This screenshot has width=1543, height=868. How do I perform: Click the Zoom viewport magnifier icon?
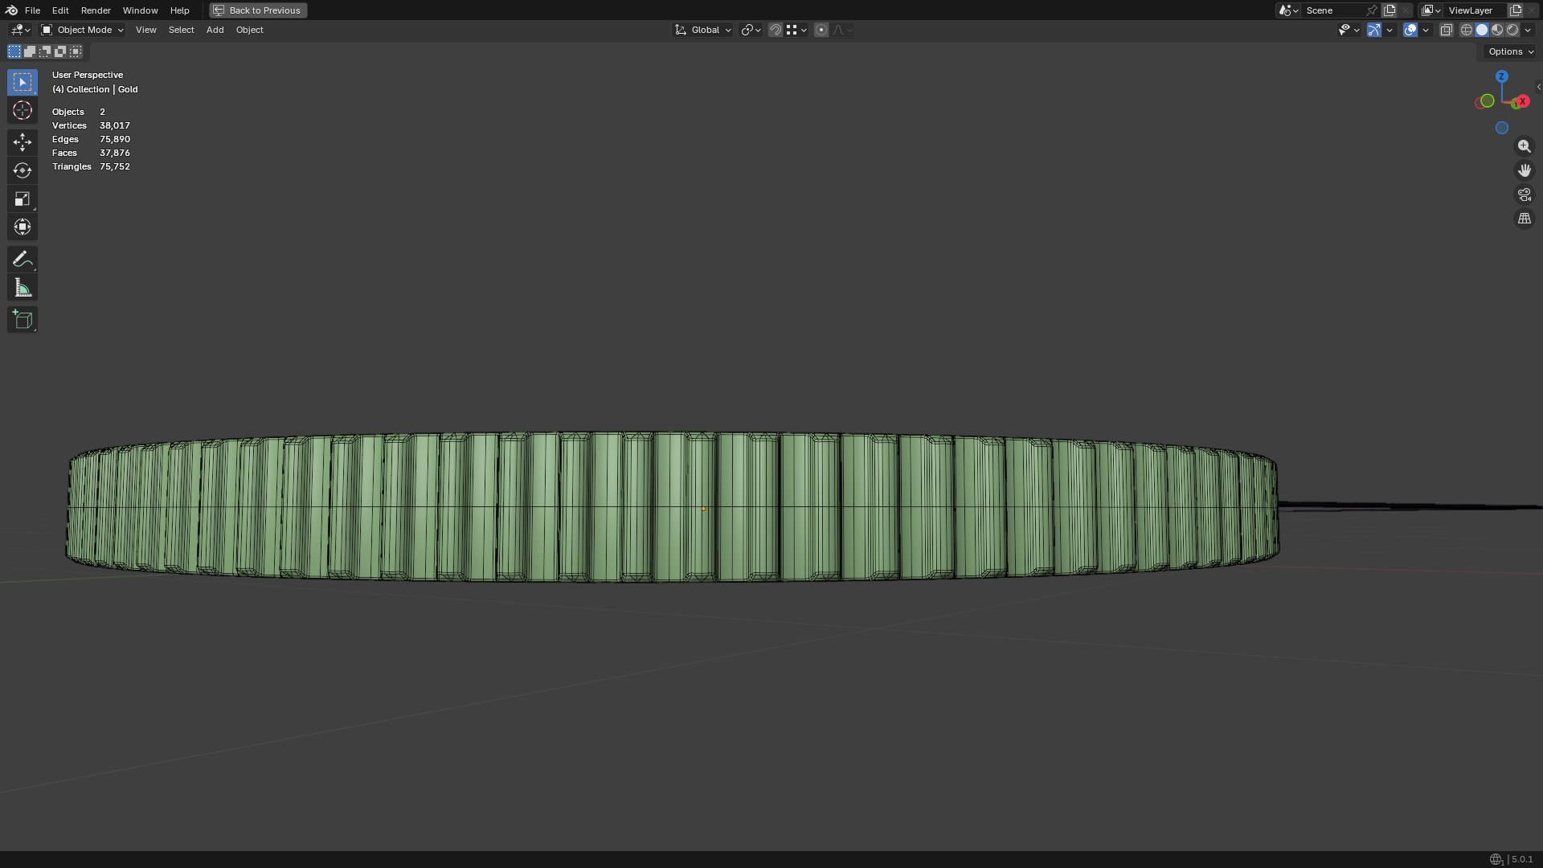coord(1524,146)
